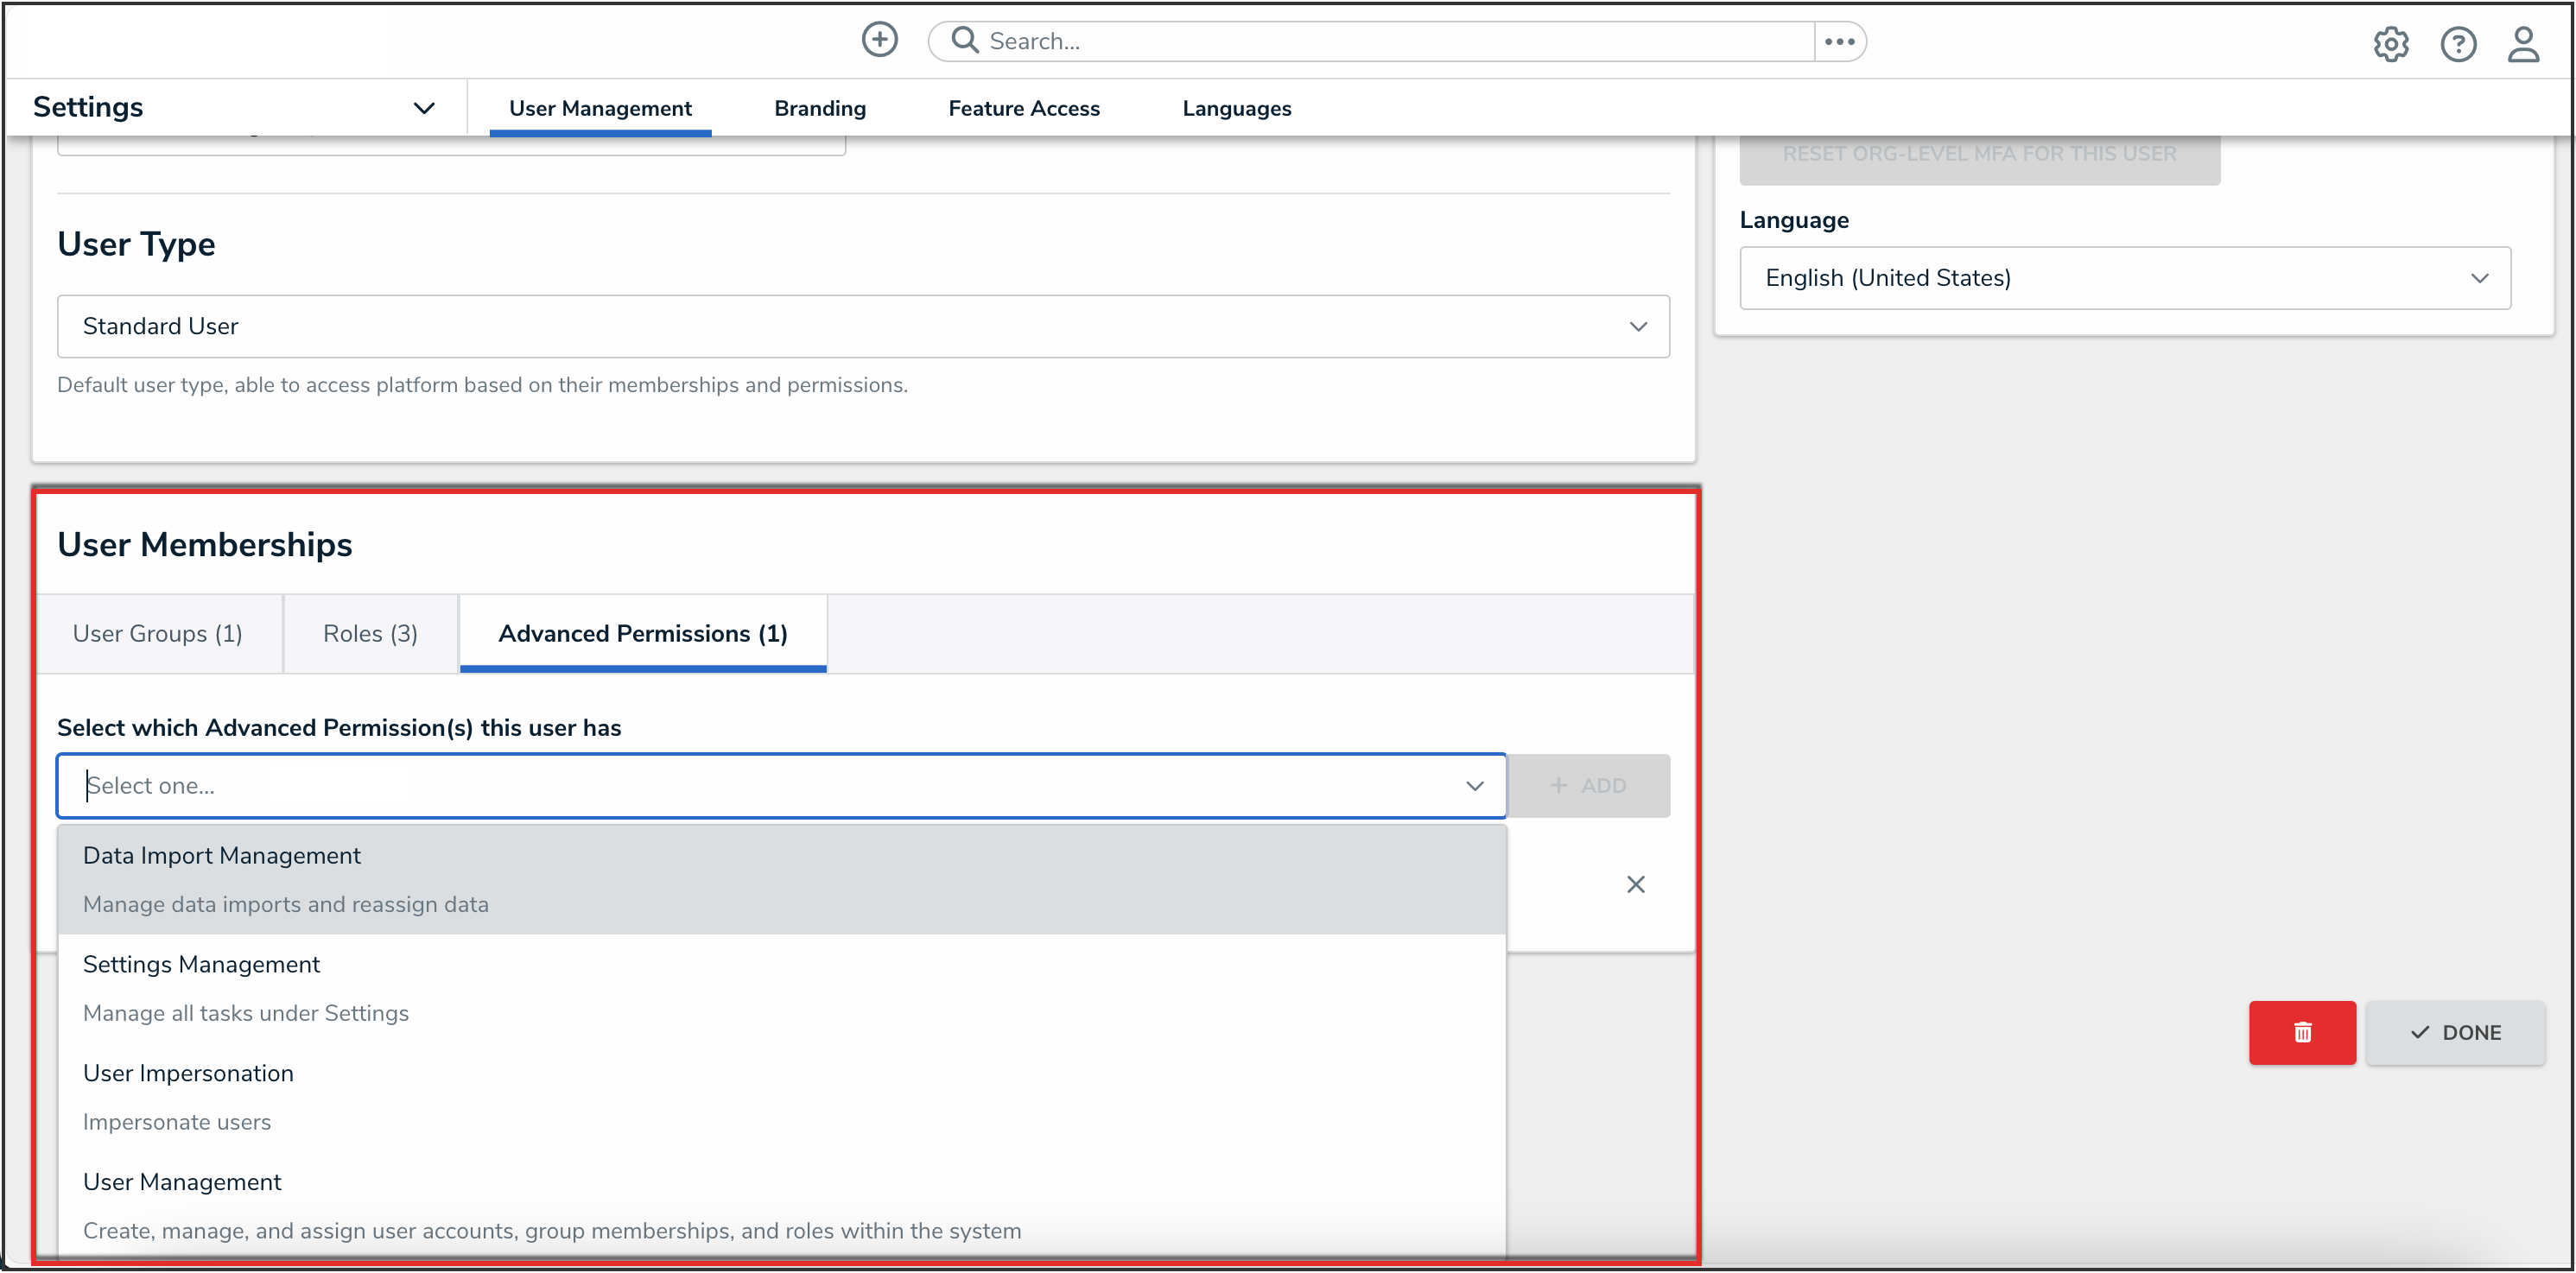
Task: Open the user profile icon
Action: (2522, 44)
